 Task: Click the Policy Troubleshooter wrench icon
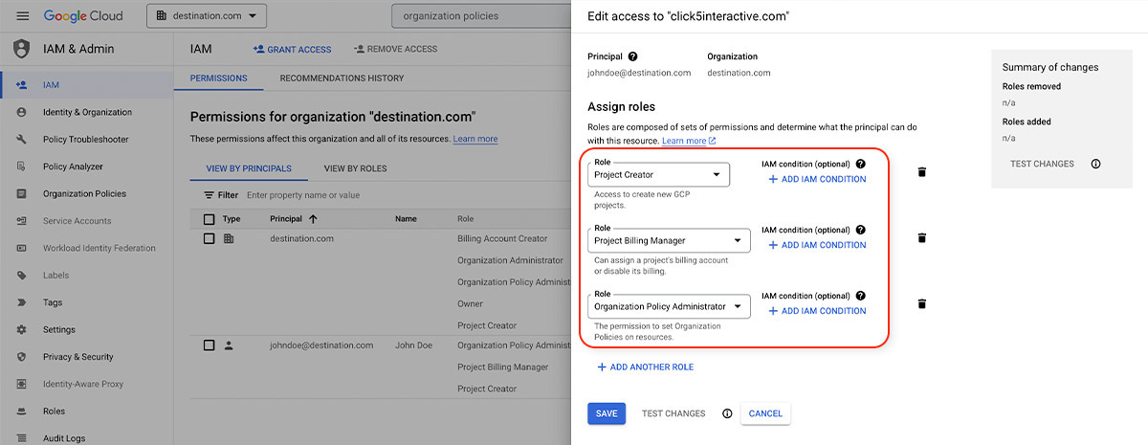(x=22, y=140)
